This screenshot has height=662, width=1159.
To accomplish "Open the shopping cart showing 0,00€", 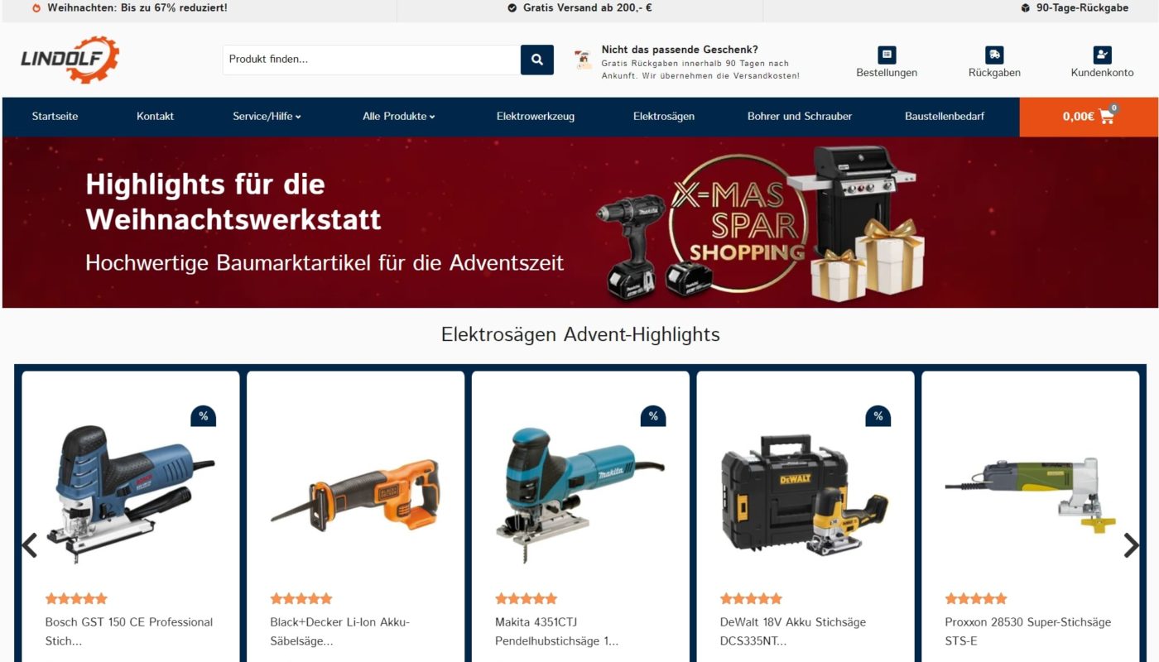I will point(1089,117).
